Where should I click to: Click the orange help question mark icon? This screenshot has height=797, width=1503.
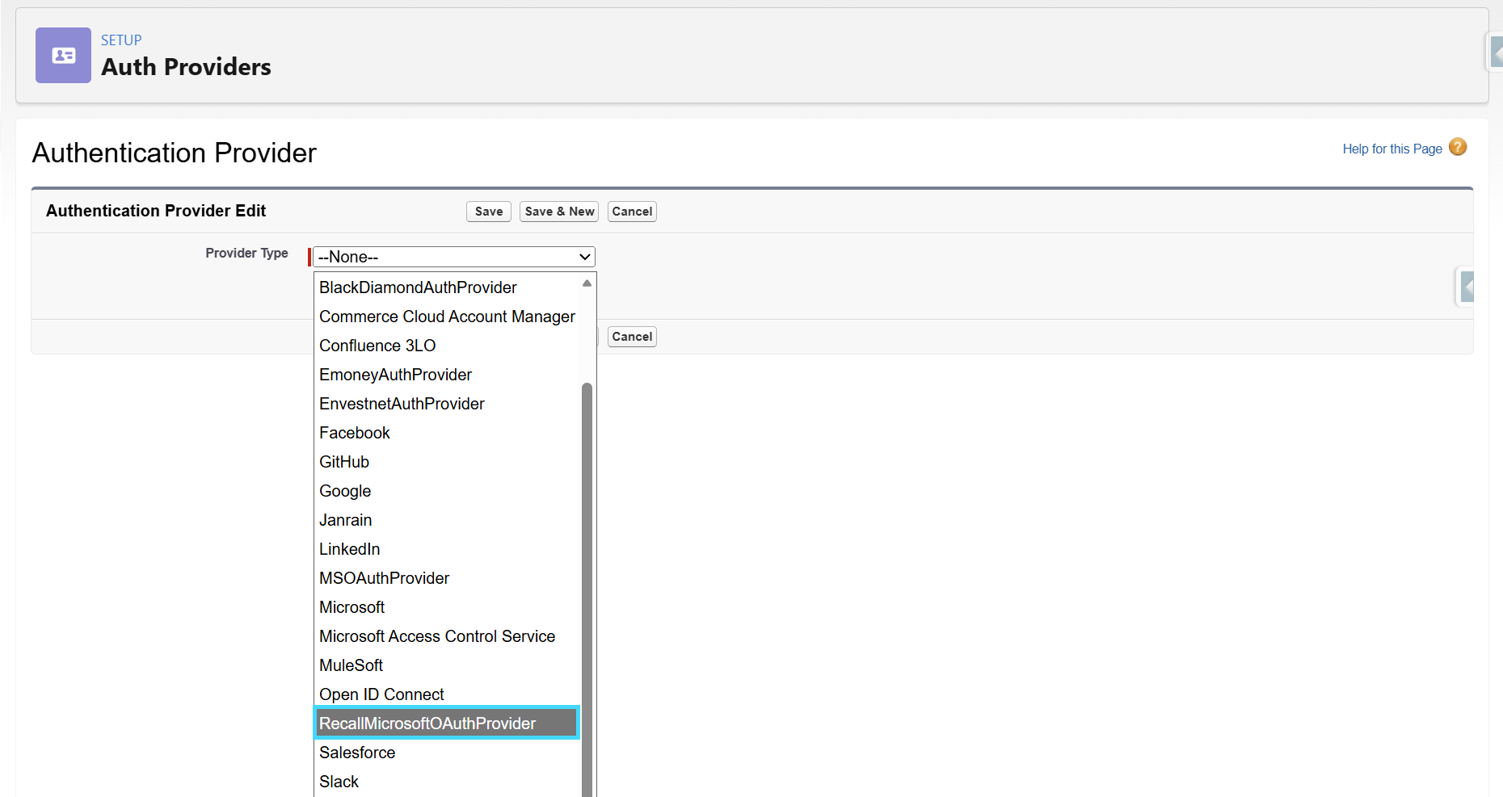(x=1458, y=147)
